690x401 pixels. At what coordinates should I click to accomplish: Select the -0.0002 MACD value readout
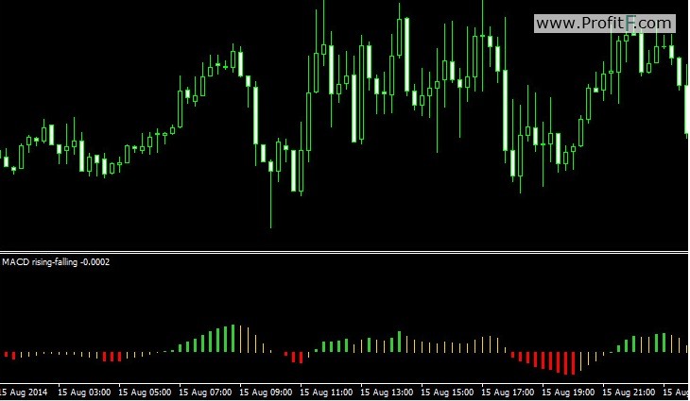click(95, 261)
